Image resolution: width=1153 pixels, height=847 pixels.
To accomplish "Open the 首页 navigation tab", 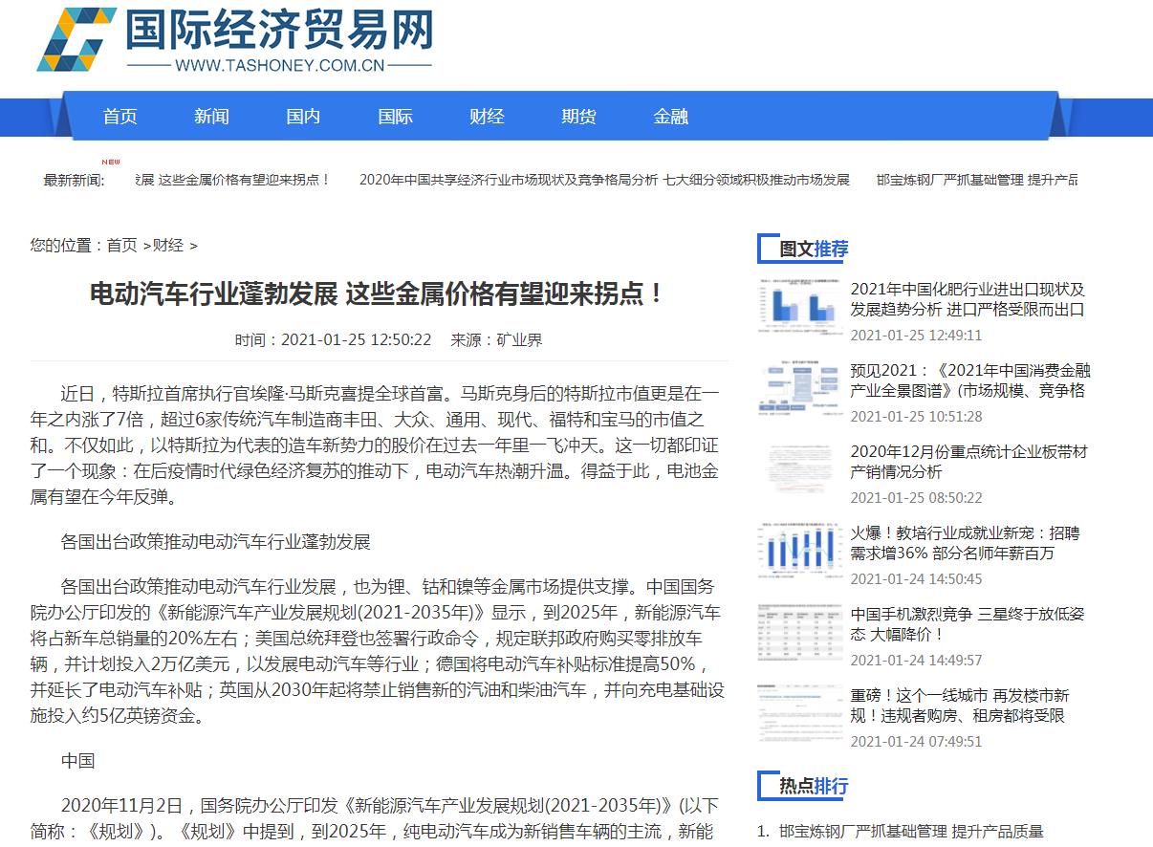I will pos(120,117).
